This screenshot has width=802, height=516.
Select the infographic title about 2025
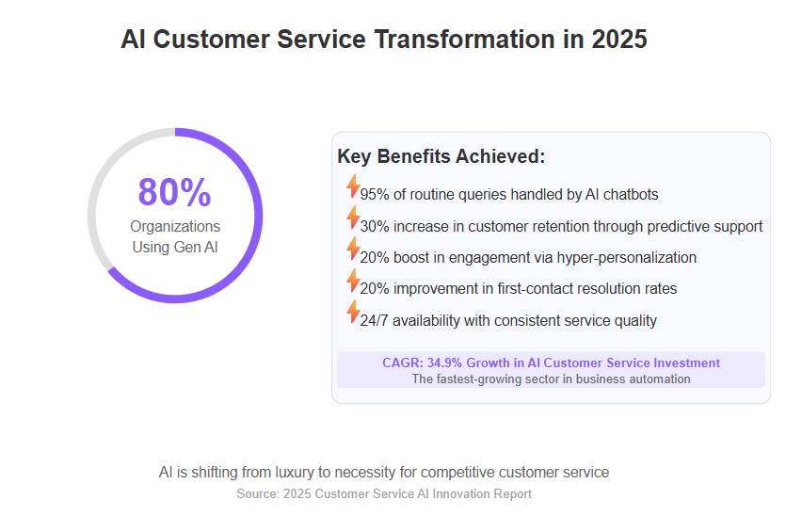tap(384, 40)
